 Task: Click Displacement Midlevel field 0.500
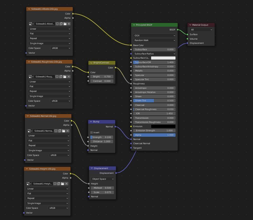(x=102, y=188)
